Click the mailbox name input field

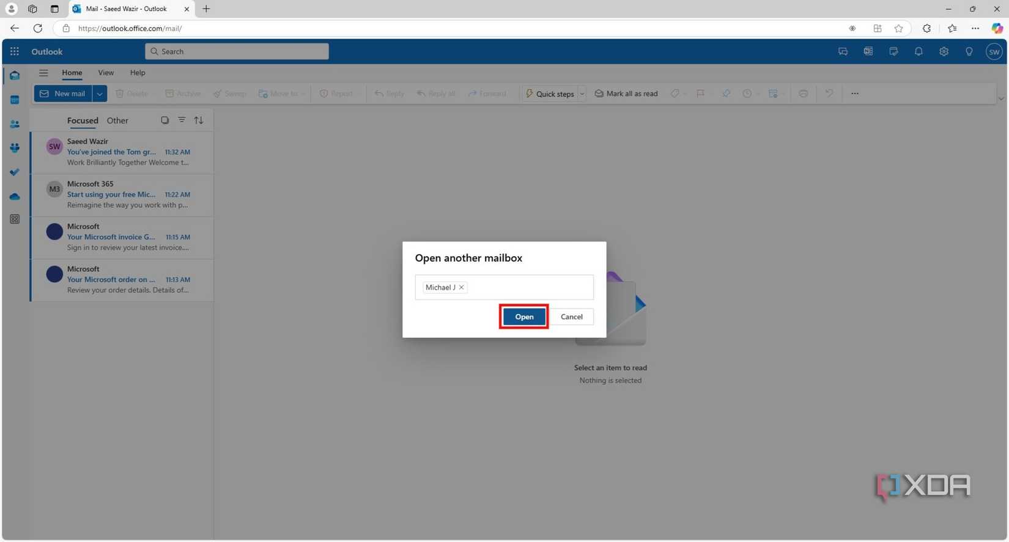[504, 287]
